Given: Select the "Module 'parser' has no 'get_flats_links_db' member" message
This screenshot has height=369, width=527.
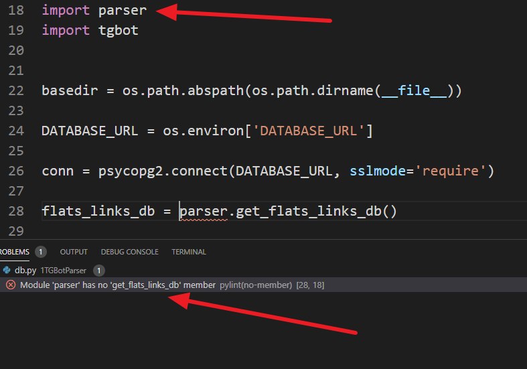Looking at the screenshot, I should point(118,285).
